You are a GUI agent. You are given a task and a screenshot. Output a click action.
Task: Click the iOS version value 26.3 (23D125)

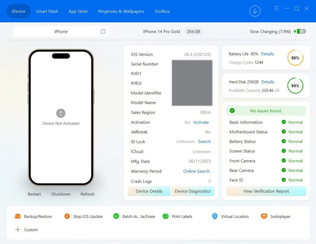(197, 54)
